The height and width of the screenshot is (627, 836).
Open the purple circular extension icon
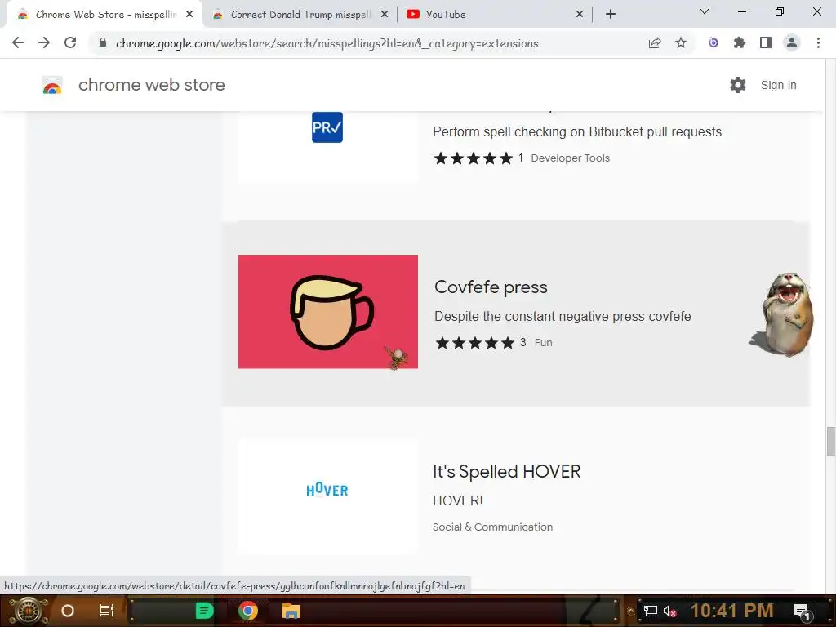tap(714, 42)
